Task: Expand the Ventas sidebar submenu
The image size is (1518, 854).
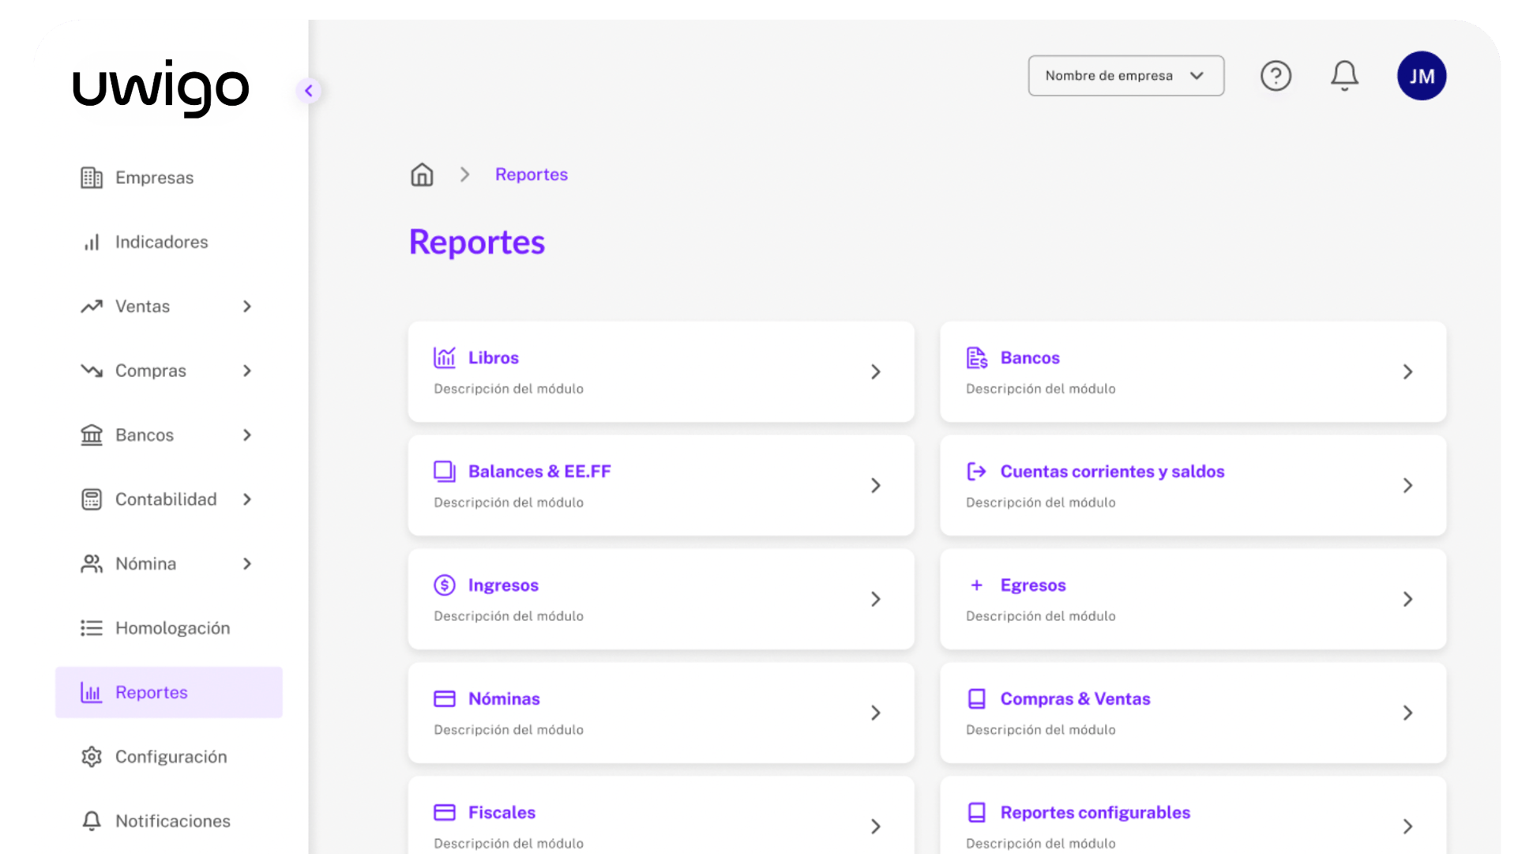Action: (247, 307)
